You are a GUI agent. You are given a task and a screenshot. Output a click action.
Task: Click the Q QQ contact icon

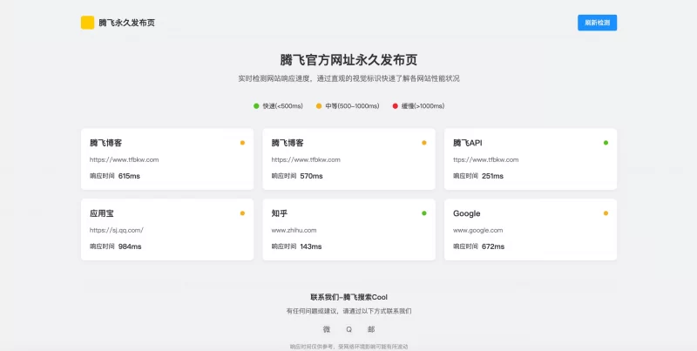(x=349, y=329)
